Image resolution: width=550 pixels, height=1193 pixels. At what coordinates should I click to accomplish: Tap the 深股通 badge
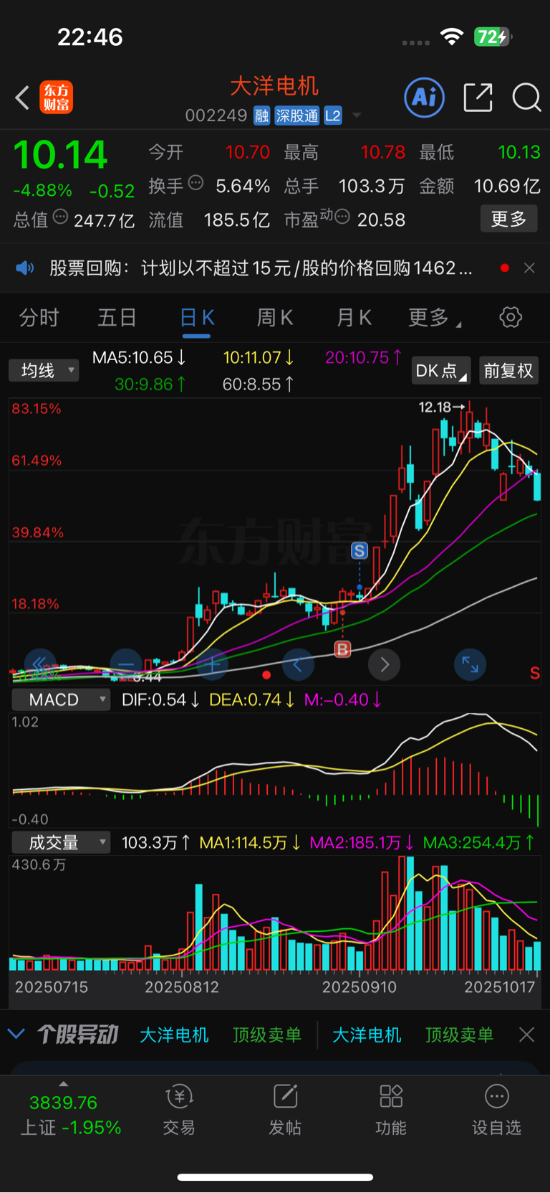pos(297,115)
